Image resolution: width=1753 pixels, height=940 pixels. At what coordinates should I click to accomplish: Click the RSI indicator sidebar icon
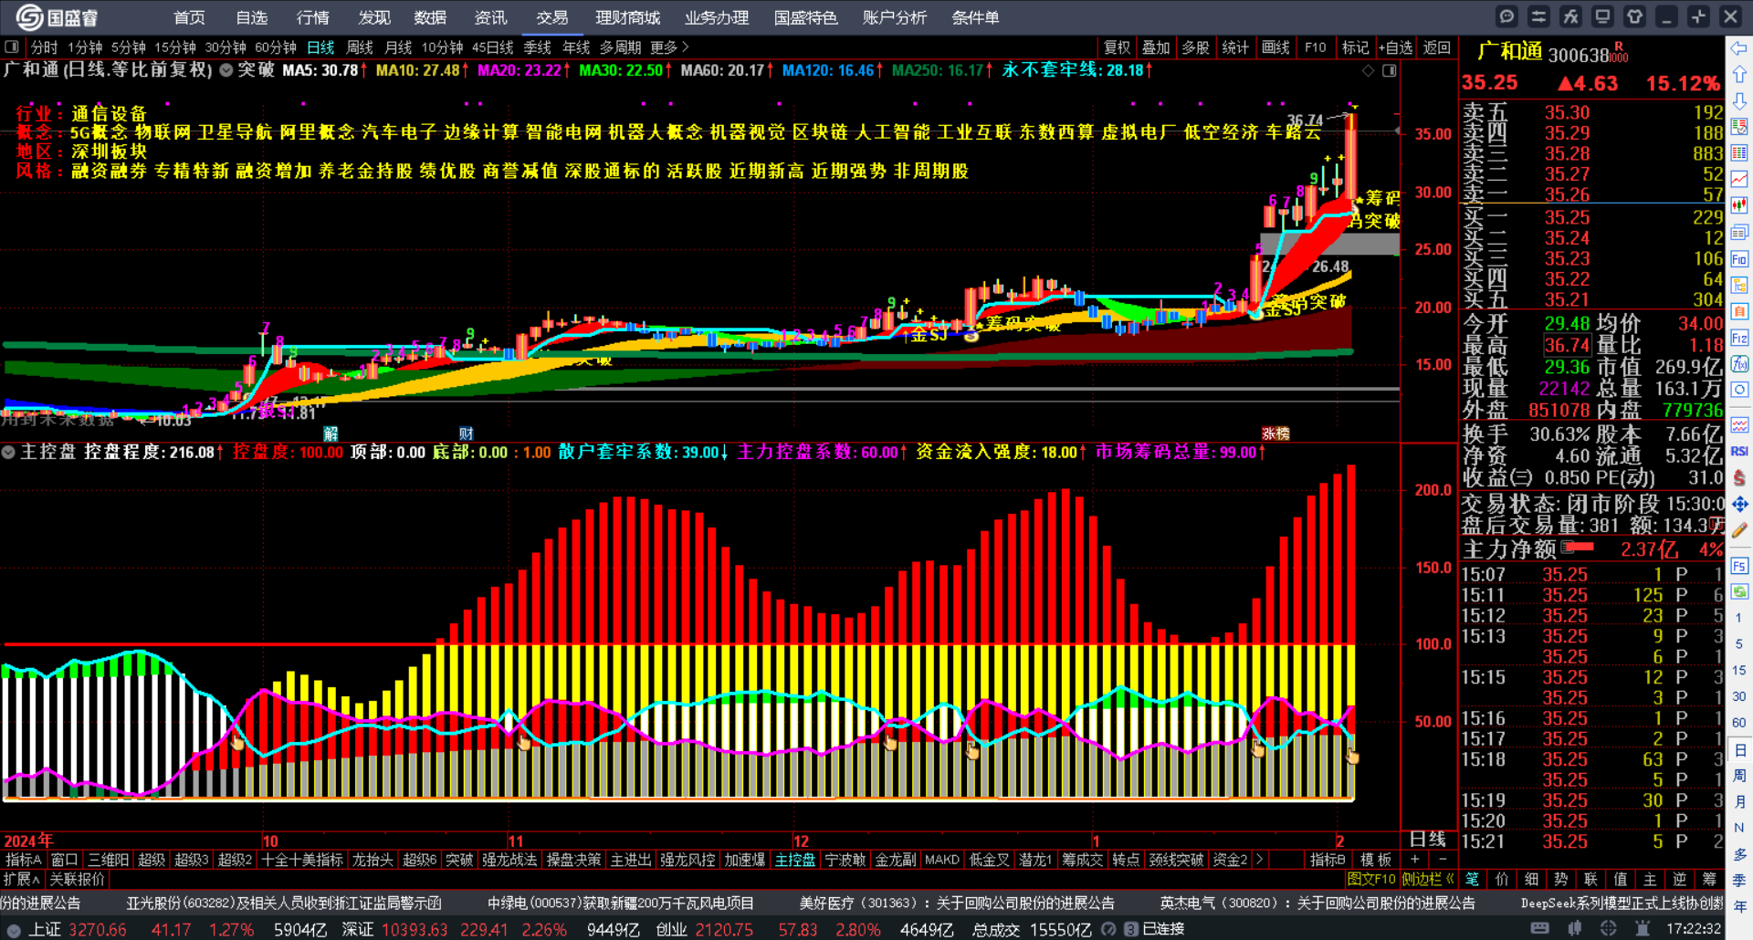tap(1739, 451)
